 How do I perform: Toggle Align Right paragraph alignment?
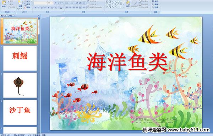tap(73, 7)
